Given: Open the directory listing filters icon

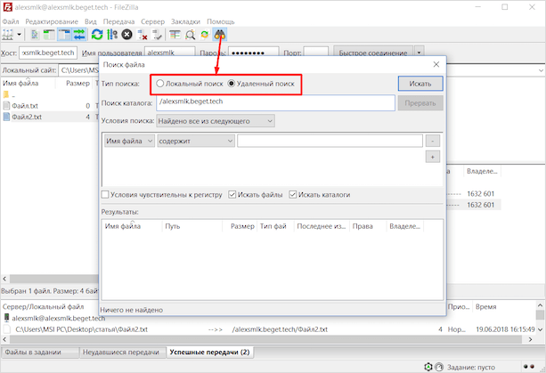Looking at the screenshot, I should pos(174,35).
